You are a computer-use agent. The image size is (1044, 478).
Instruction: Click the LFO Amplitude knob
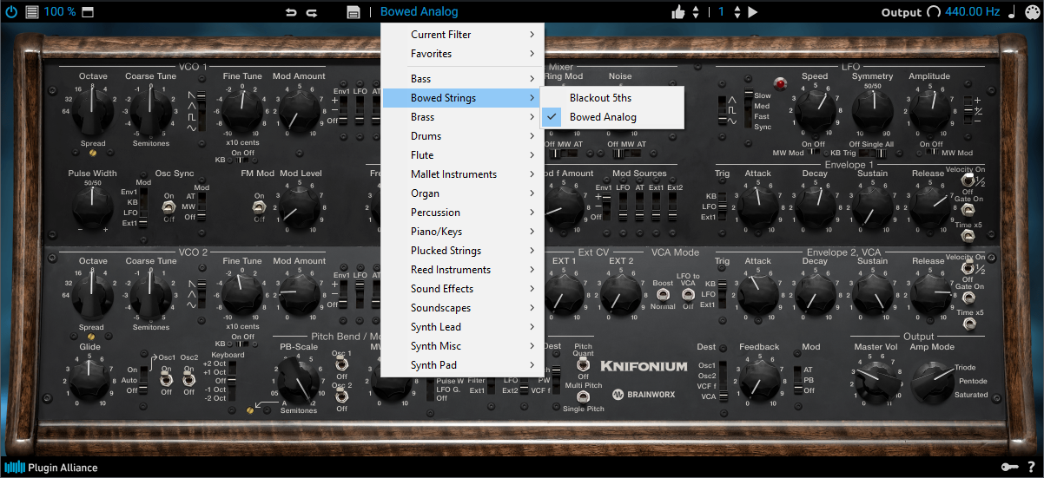tap(929, 111)
